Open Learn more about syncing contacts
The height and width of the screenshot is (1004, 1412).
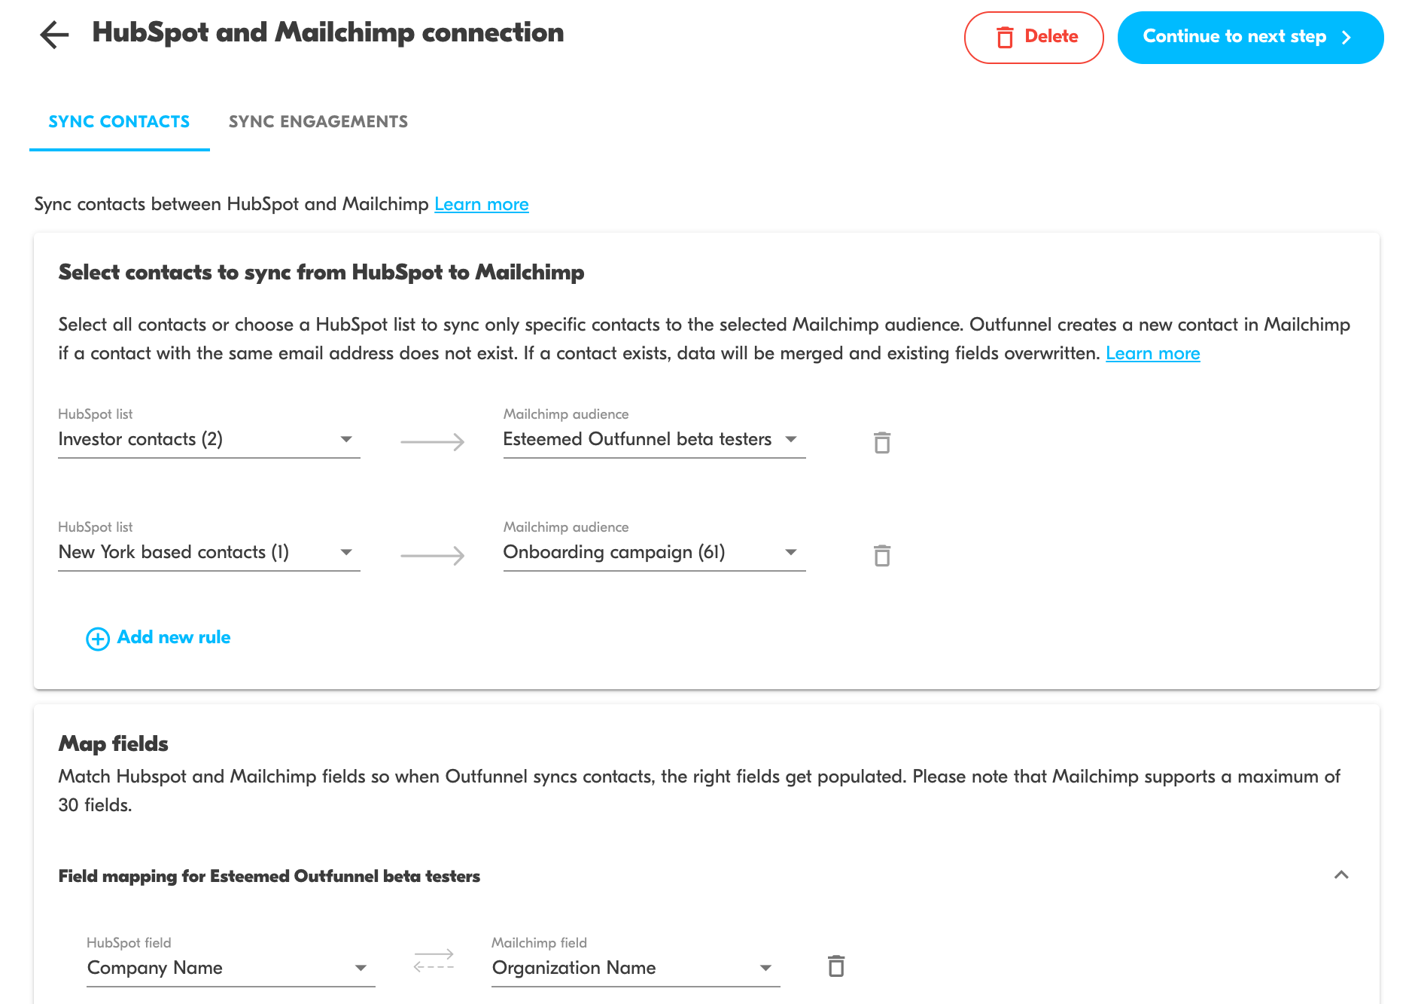(482, 204)
